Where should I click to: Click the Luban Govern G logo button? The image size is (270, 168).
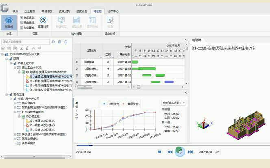(x=4, y=8)
